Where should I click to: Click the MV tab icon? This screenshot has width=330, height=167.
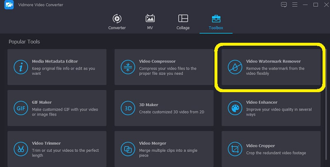[x=150, y=19]
